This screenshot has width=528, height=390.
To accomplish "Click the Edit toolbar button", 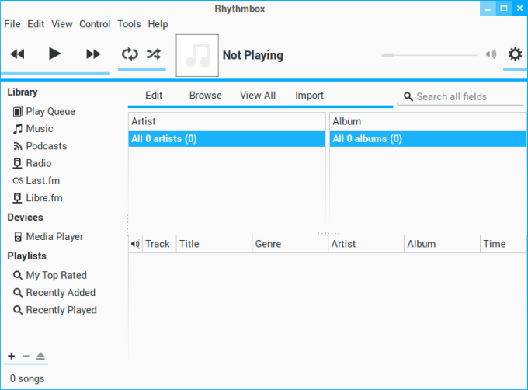I will [x=154, y=96].
